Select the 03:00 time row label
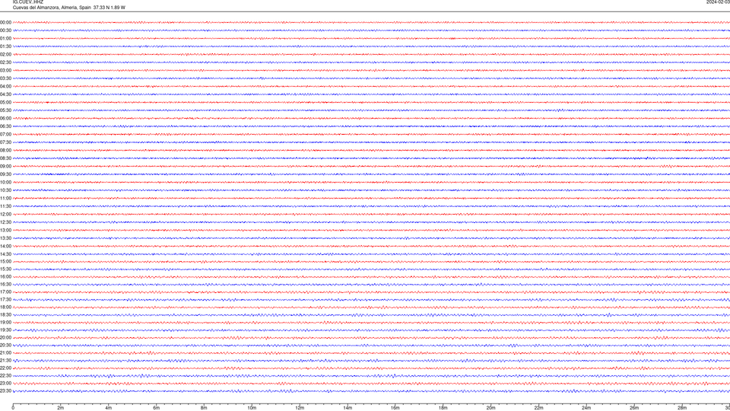The image size is (730, 411). 5,71
